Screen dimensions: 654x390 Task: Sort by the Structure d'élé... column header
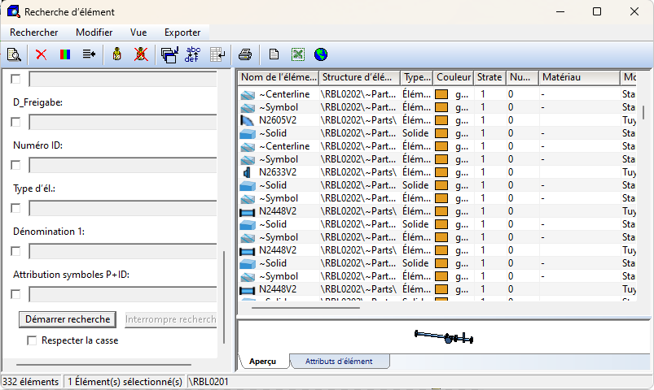point(359,77)
